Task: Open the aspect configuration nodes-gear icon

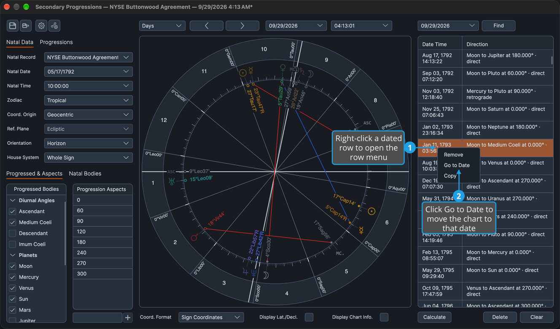Action: 54,26
